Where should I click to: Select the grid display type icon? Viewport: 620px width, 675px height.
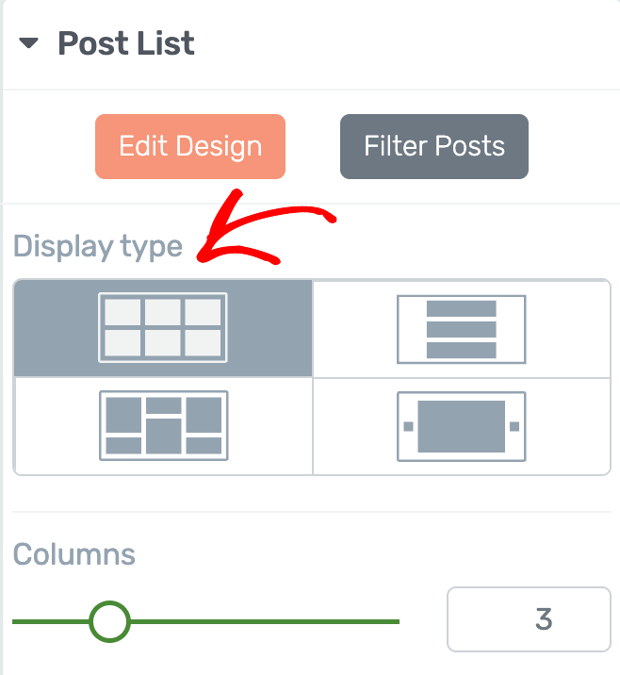pos(163,327)
